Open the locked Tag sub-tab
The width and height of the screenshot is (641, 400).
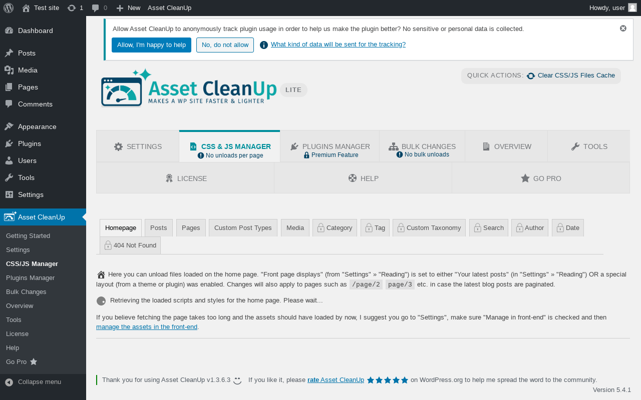coord(375,227)
